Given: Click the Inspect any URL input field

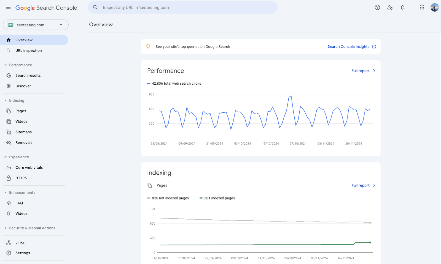Looking at the screenshot, I should point(182,7).
